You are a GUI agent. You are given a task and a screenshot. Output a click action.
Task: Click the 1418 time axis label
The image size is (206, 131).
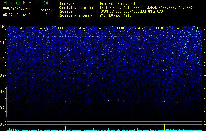159,28
